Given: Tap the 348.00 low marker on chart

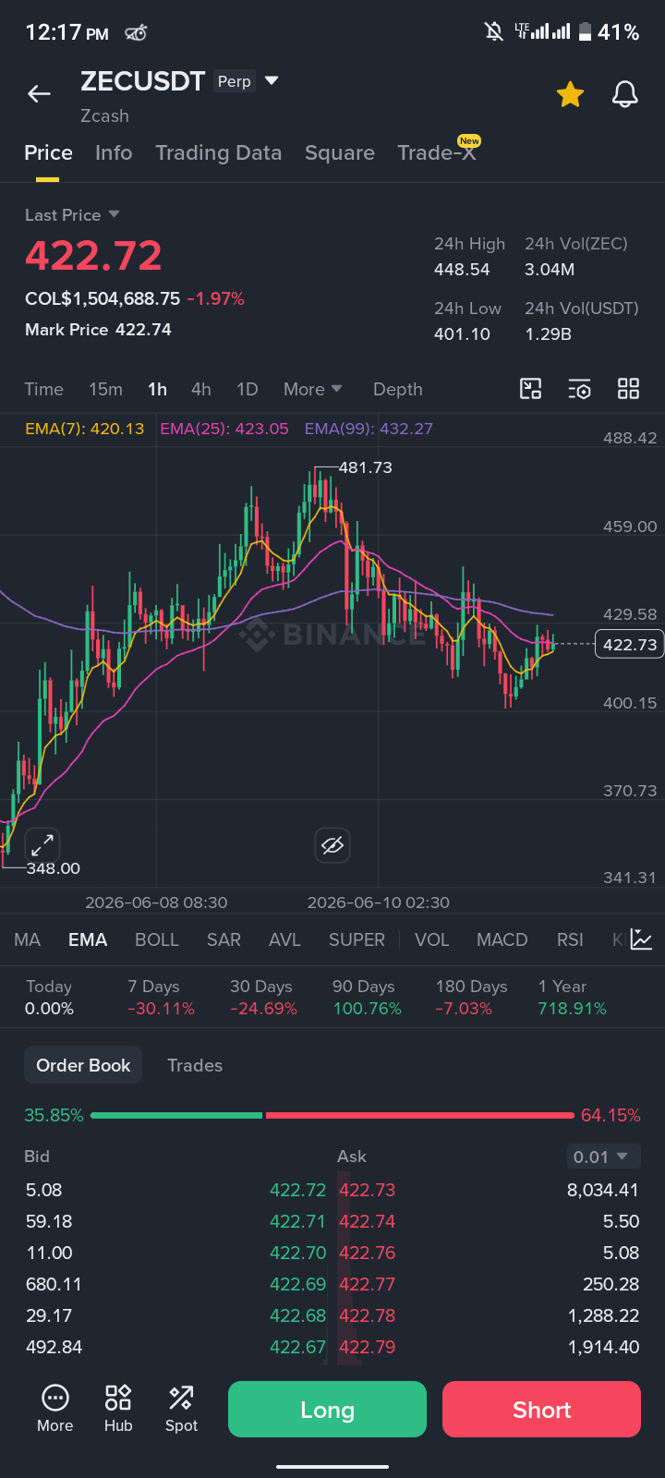Looking at the screenshot, I should 53,868.
